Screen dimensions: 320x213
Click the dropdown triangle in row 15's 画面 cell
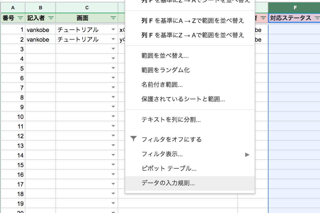pyautogui.click(x=114, y=165)
